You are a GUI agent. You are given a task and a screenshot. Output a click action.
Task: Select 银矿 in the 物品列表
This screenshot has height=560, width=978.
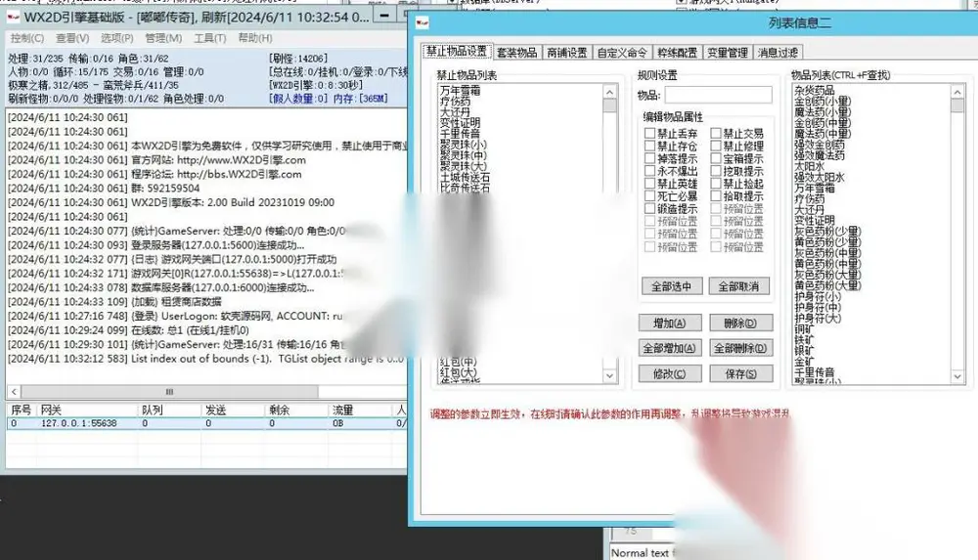click(x=804, y=351)
